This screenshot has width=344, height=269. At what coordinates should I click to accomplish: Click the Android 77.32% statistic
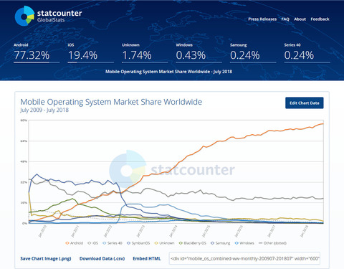pyautogui.click(x=37, y=53)
